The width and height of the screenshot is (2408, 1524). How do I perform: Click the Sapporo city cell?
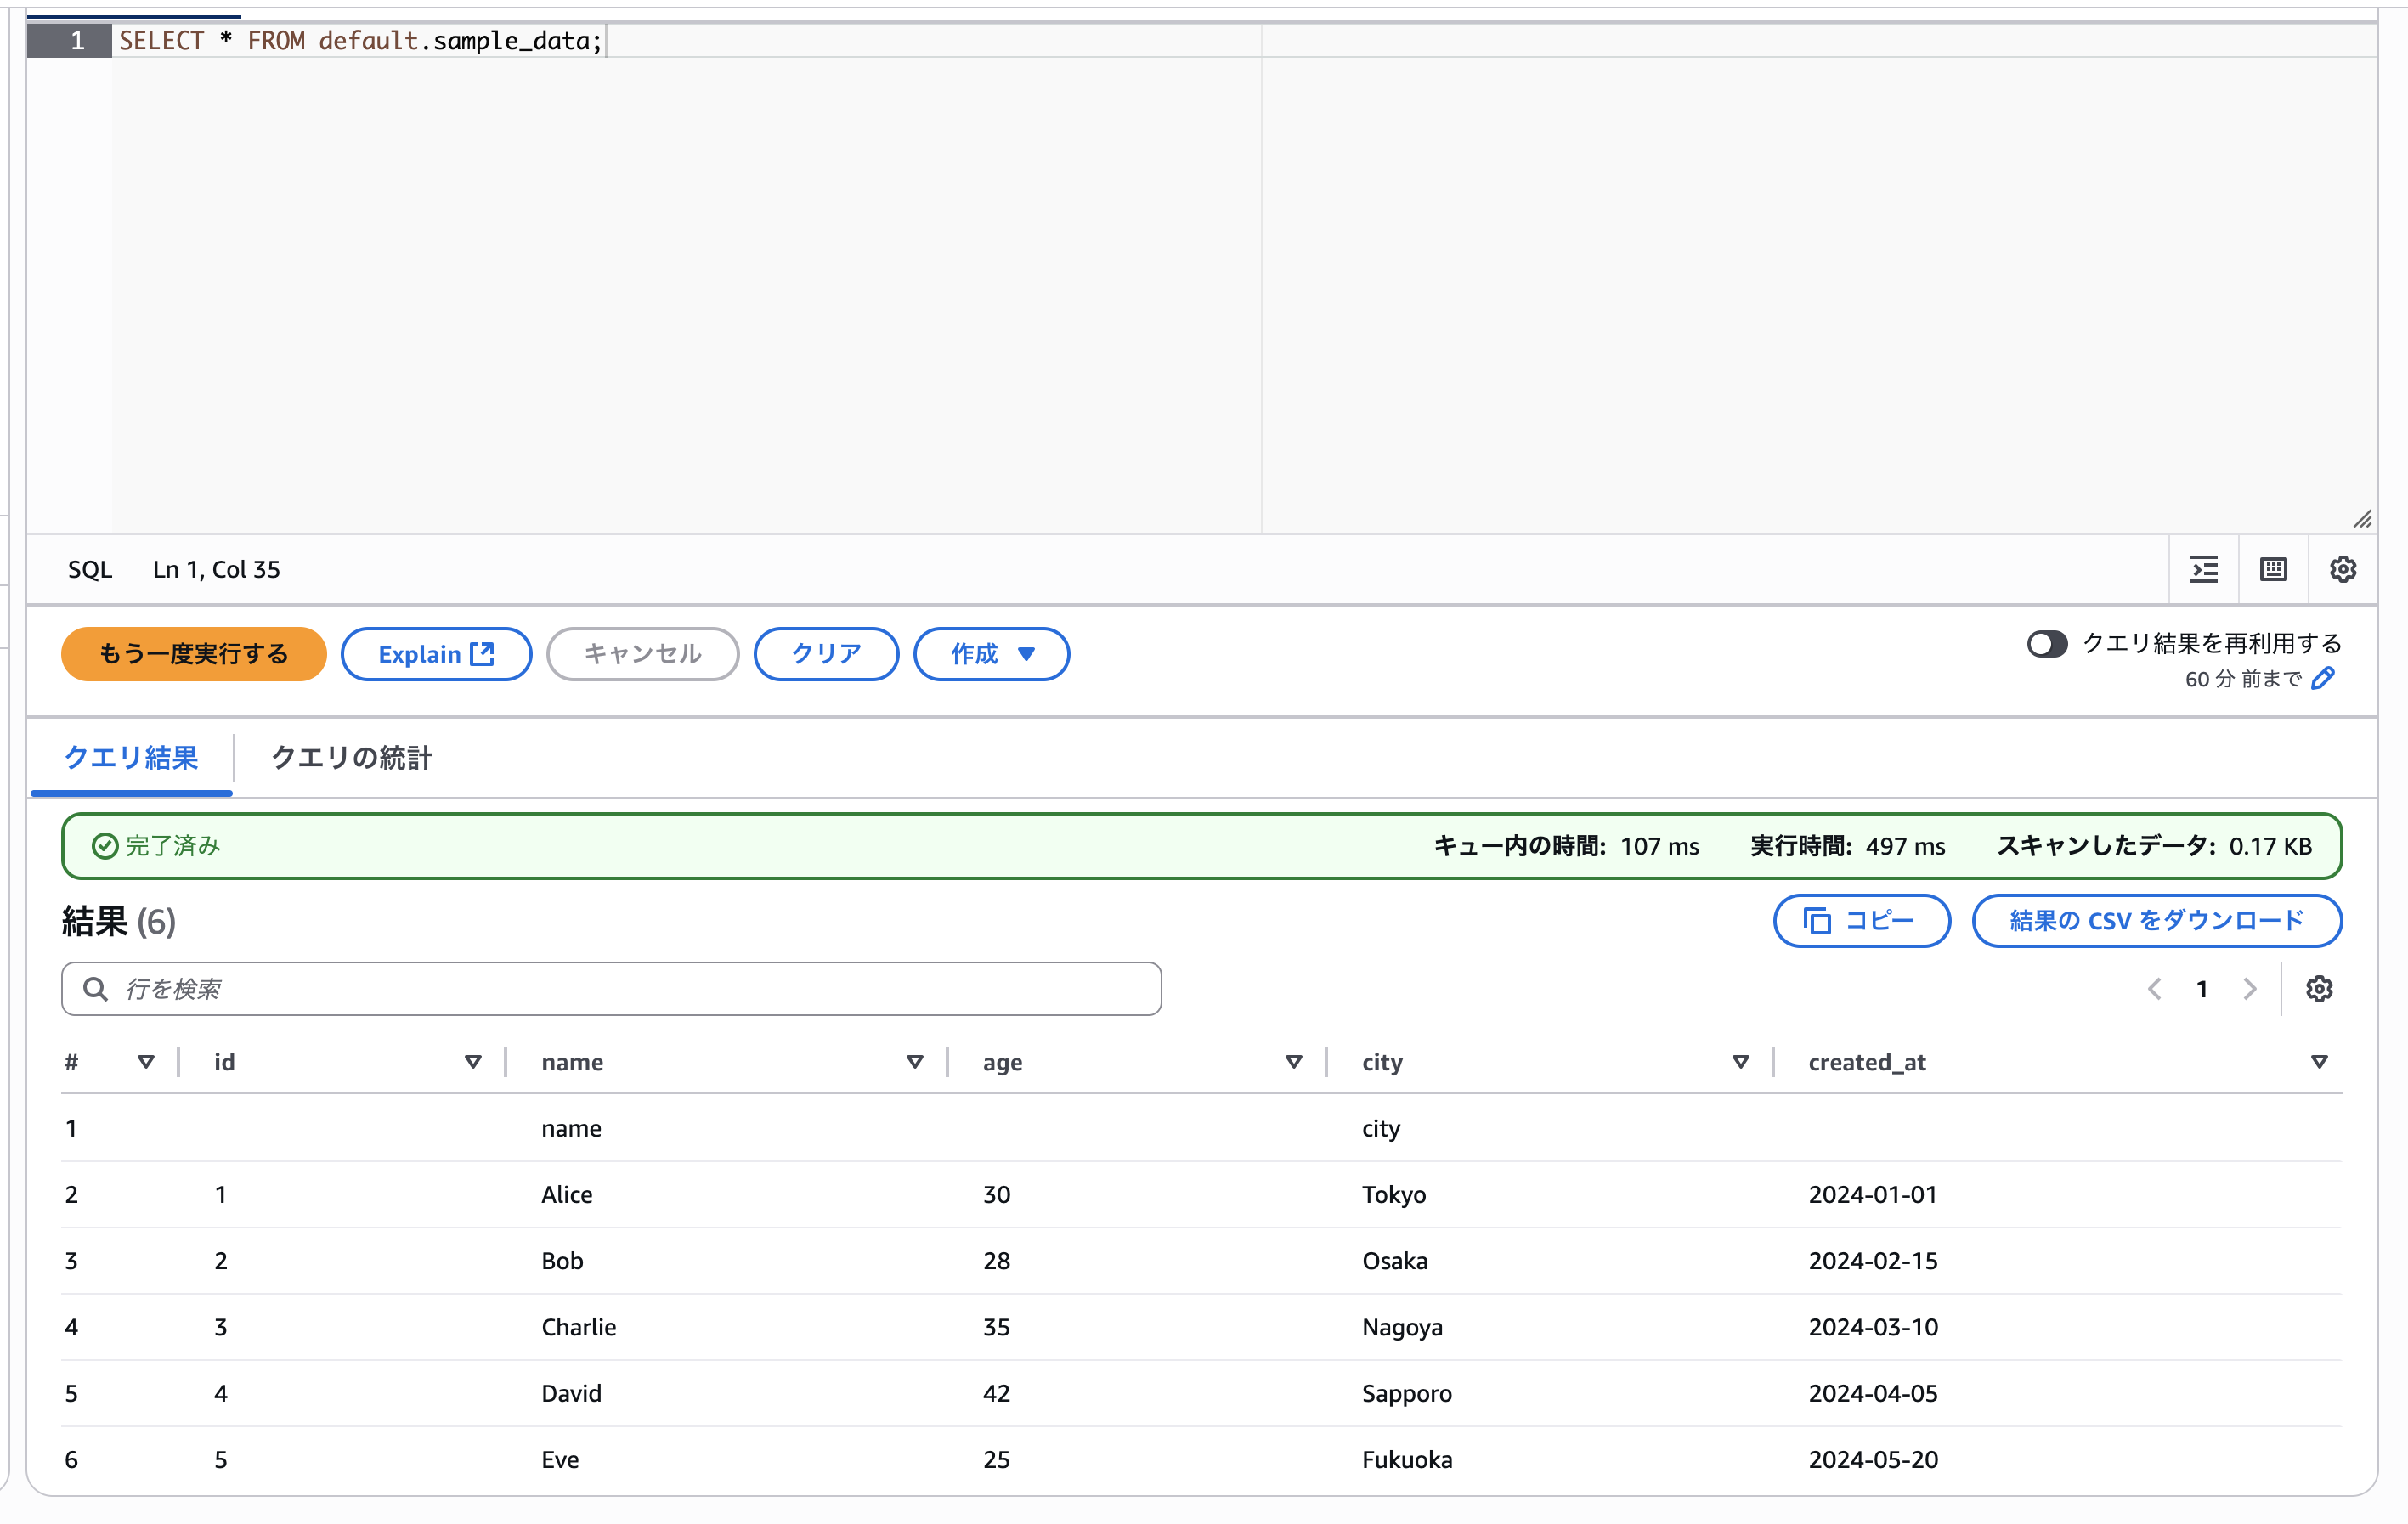1406,1393
